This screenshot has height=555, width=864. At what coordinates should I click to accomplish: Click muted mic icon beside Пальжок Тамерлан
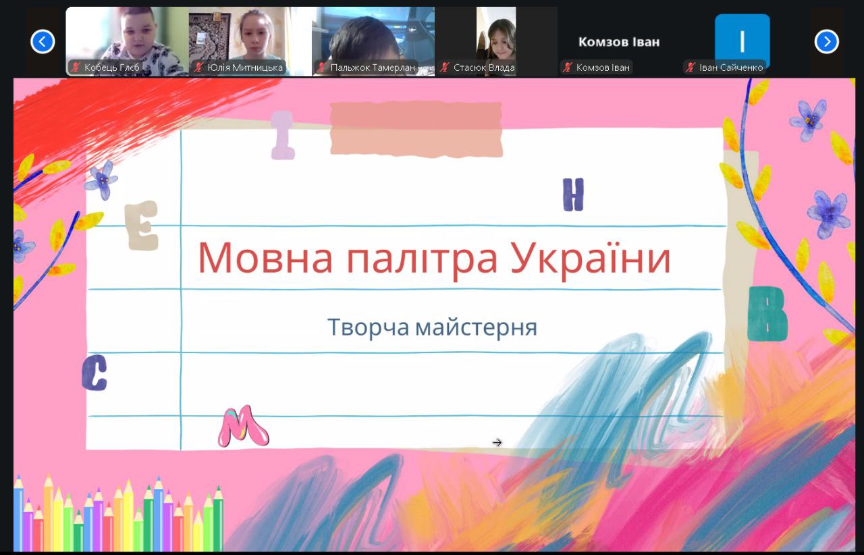coord(322,68)
